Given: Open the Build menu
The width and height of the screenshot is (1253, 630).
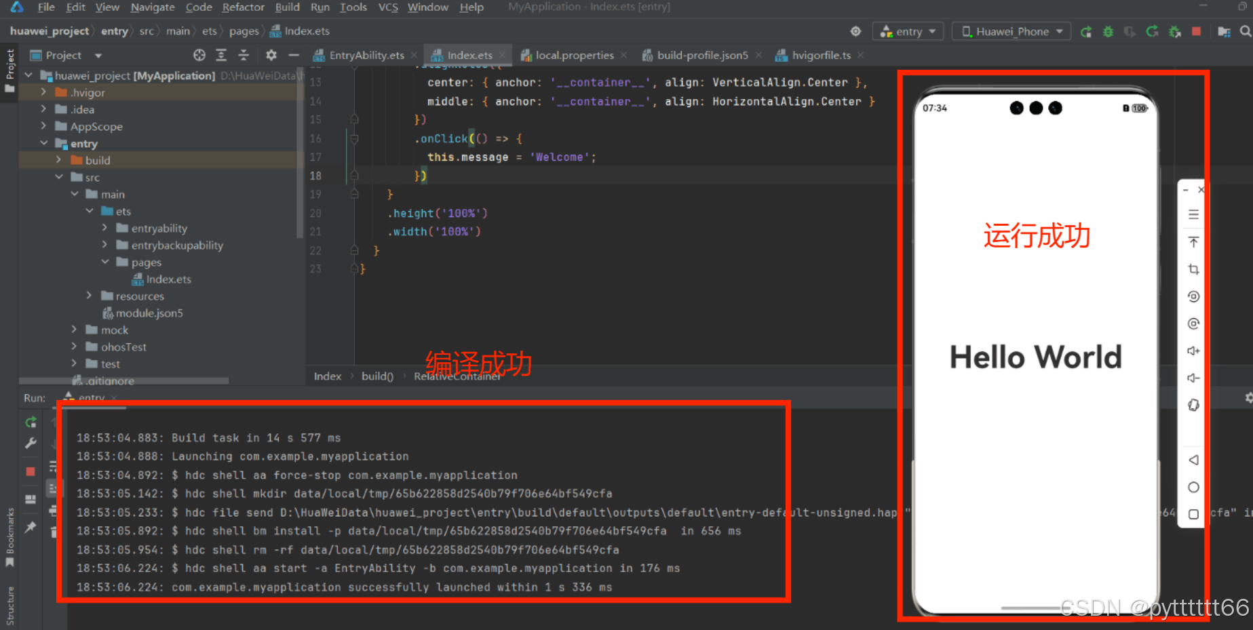Looking at the screenshot, I should pos(287,7).
